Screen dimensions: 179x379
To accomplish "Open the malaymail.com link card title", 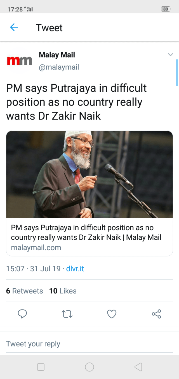I will point(86,233).
